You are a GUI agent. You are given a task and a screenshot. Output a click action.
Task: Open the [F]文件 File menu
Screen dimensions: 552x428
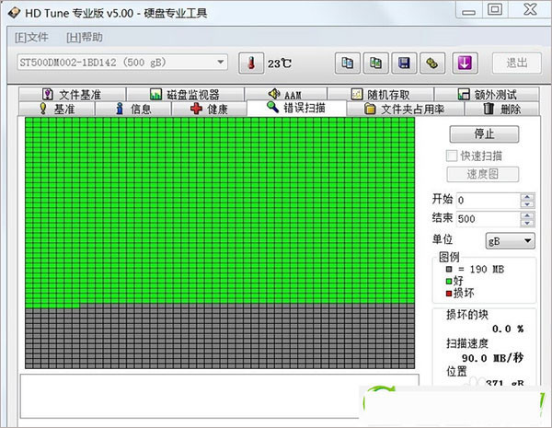31,37
